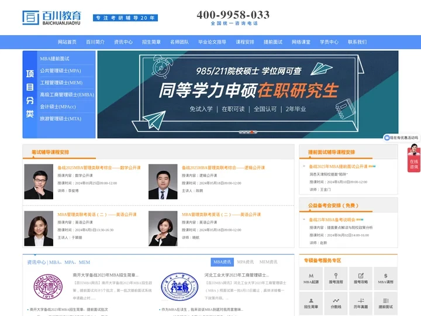Select 工程管理硕士(MEM) category

click(61, 83)
